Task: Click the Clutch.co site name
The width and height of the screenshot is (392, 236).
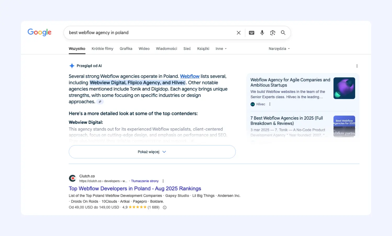Action: (87, 176)
